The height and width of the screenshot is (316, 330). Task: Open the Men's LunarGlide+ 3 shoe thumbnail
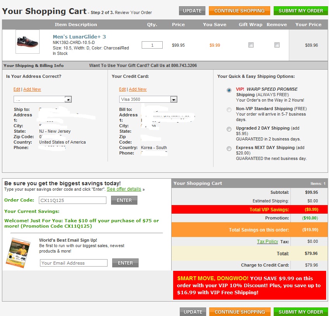click(28, 42)
